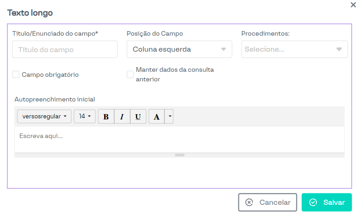Screen dimensions: 359x218
Task: Click the checkmark icon in Salvar
Action: [313, 202]
